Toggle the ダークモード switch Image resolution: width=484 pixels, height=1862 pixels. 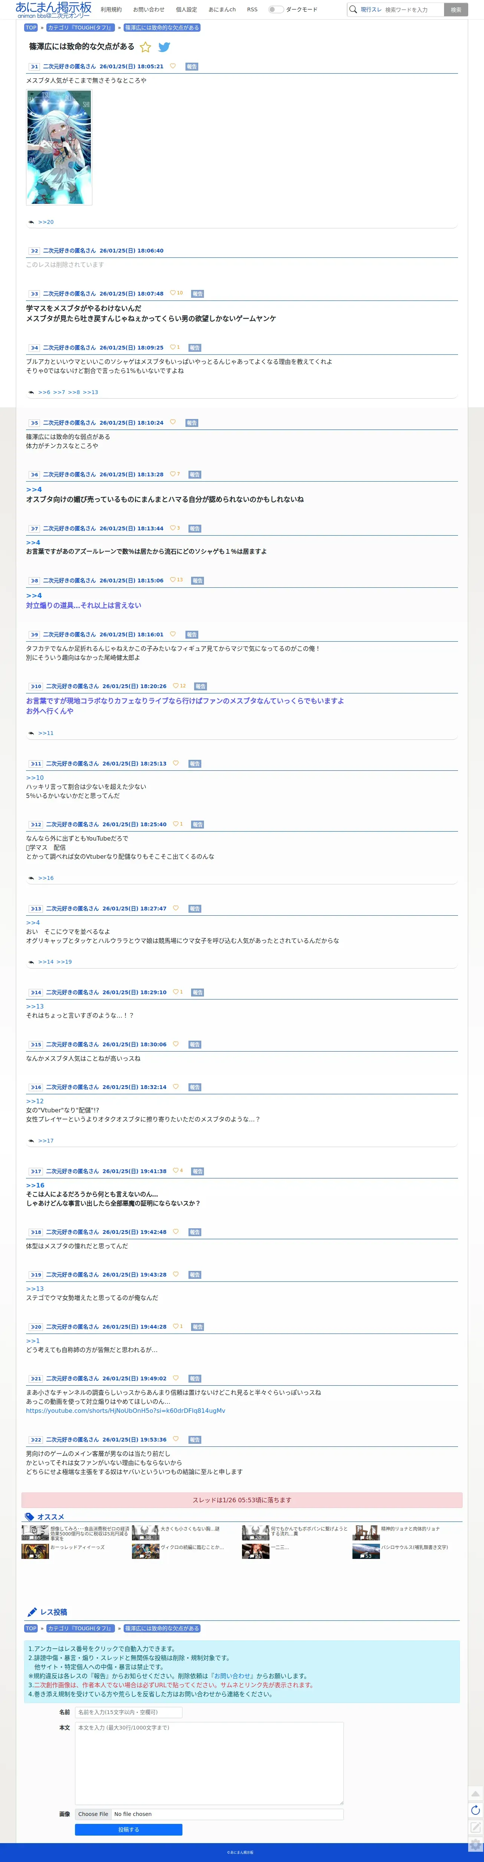click(275, 9)
